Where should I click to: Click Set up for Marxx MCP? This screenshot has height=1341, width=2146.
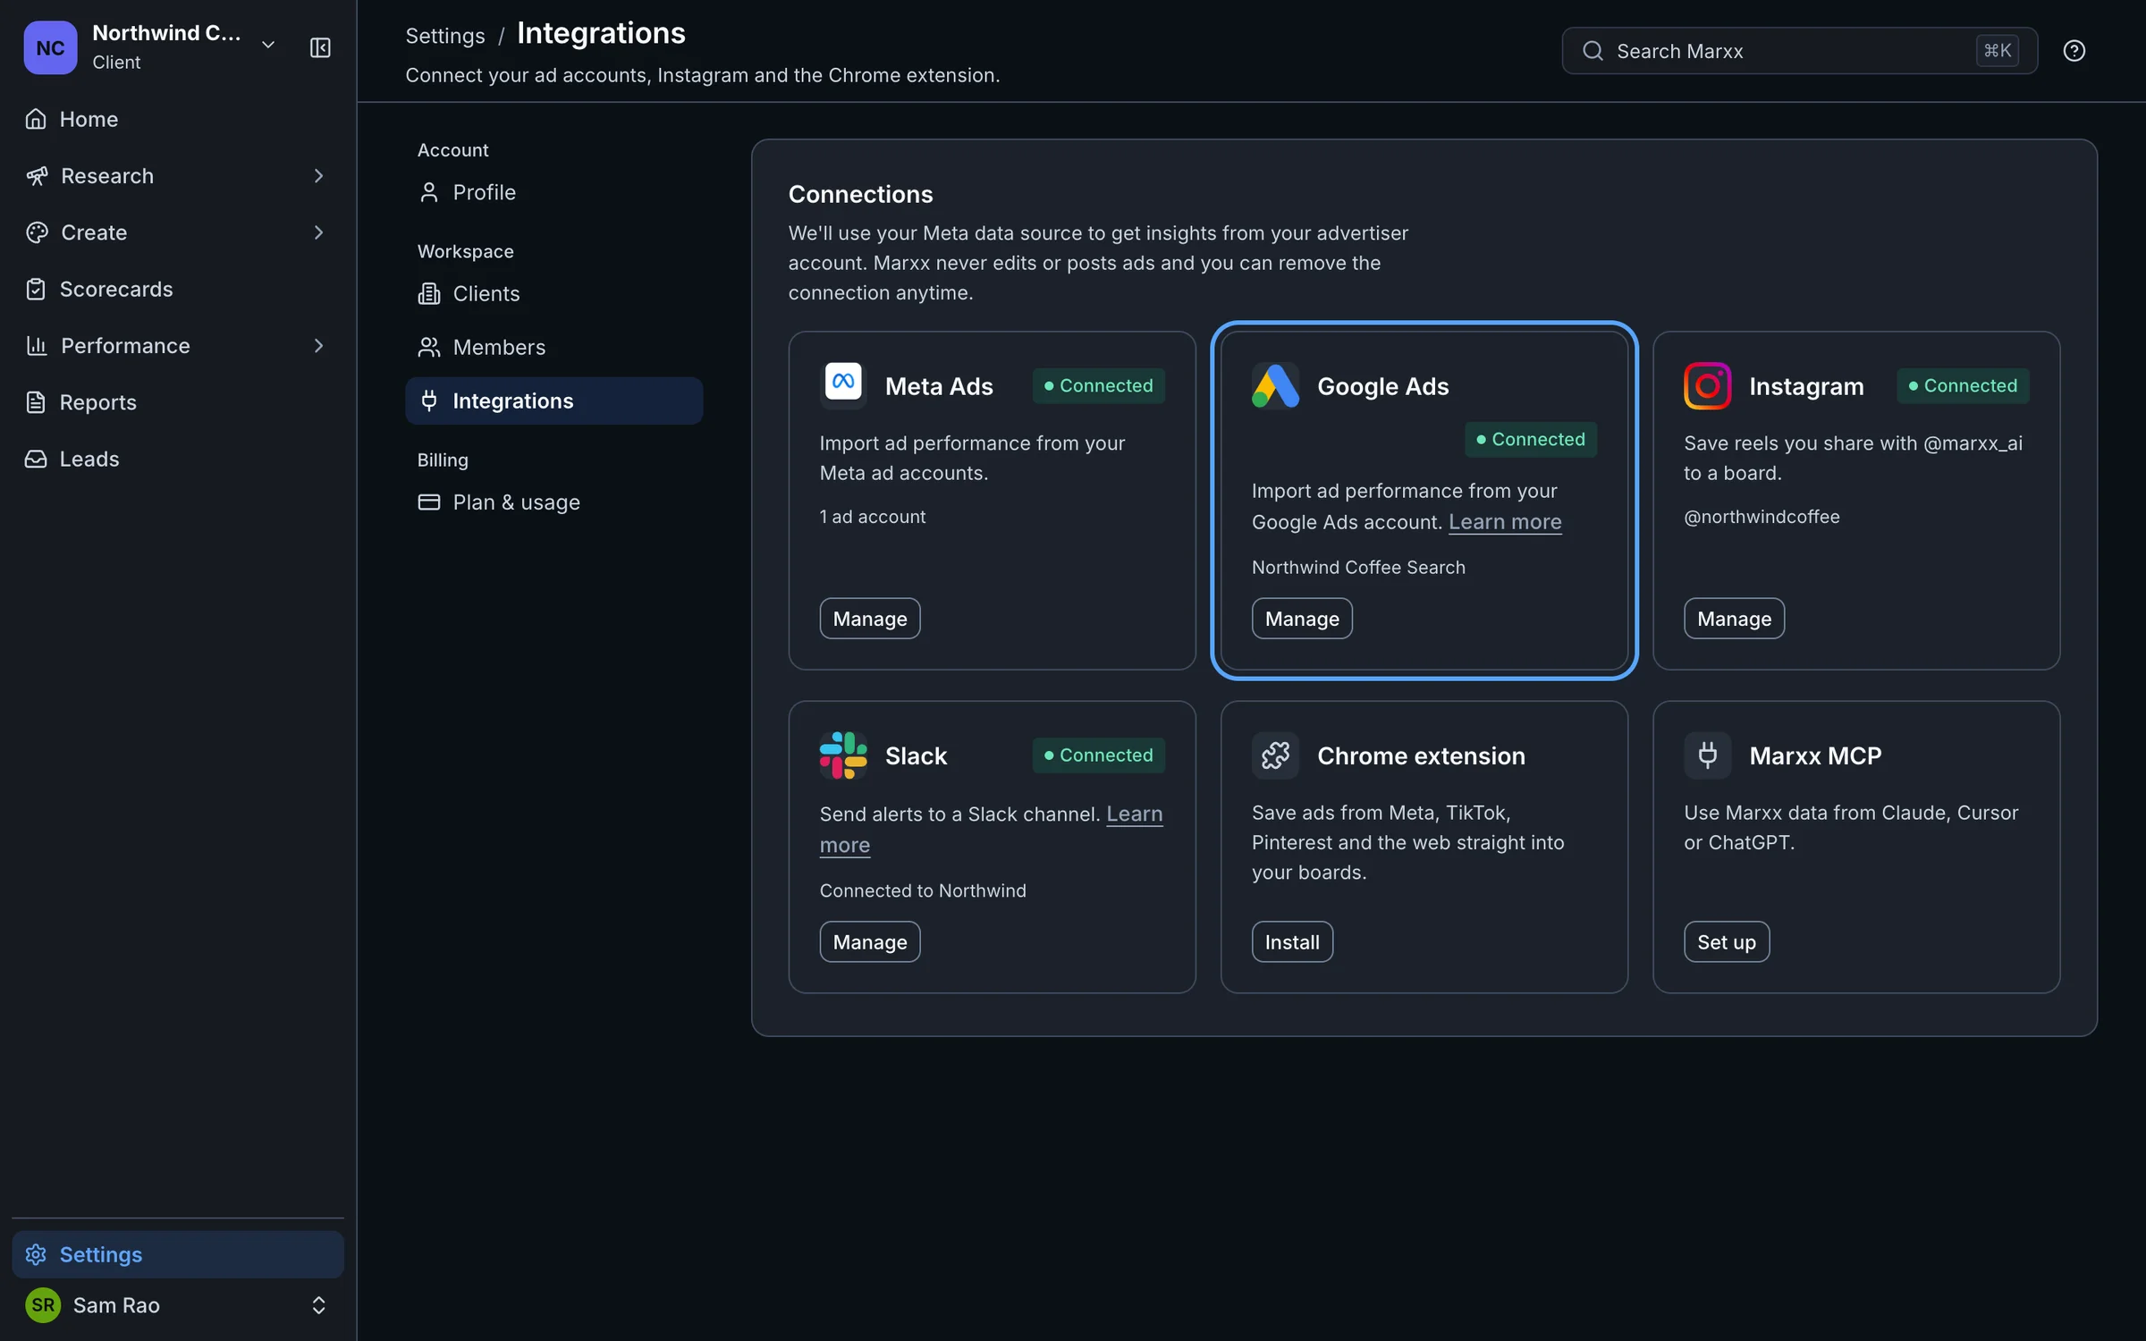click(x=1726, y=941)
